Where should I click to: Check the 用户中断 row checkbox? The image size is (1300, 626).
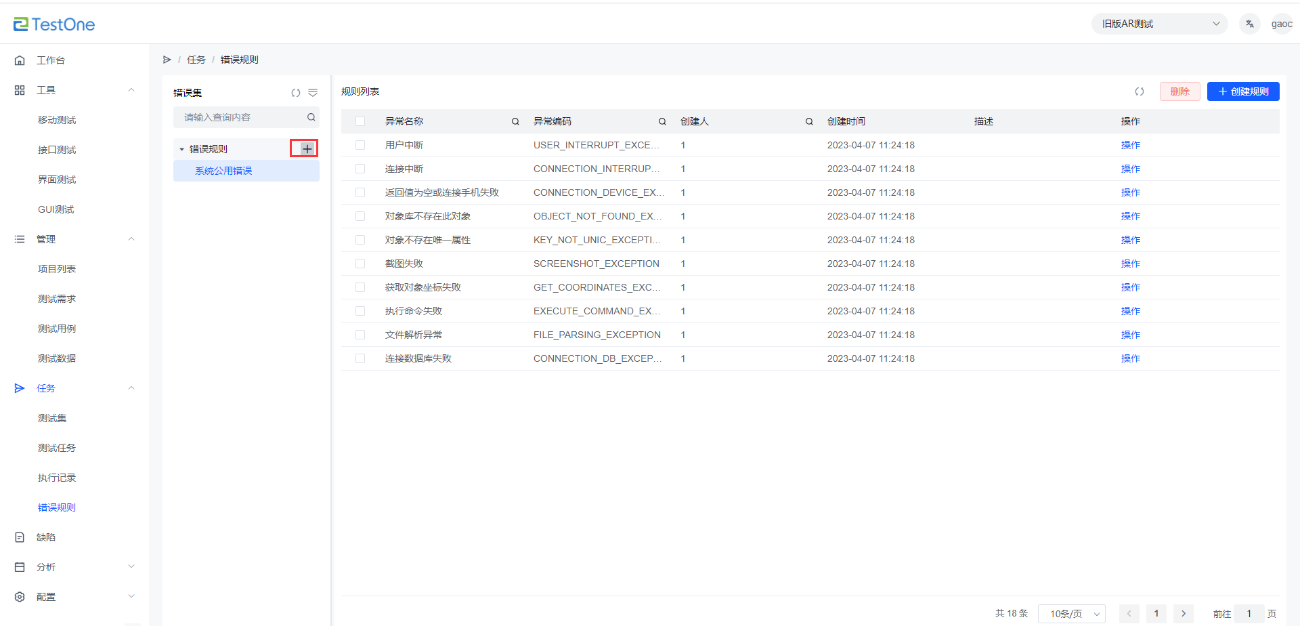pos(360,145)
